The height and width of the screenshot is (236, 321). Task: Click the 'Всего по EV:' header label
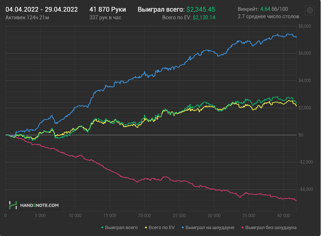click(x=177, y=17)
